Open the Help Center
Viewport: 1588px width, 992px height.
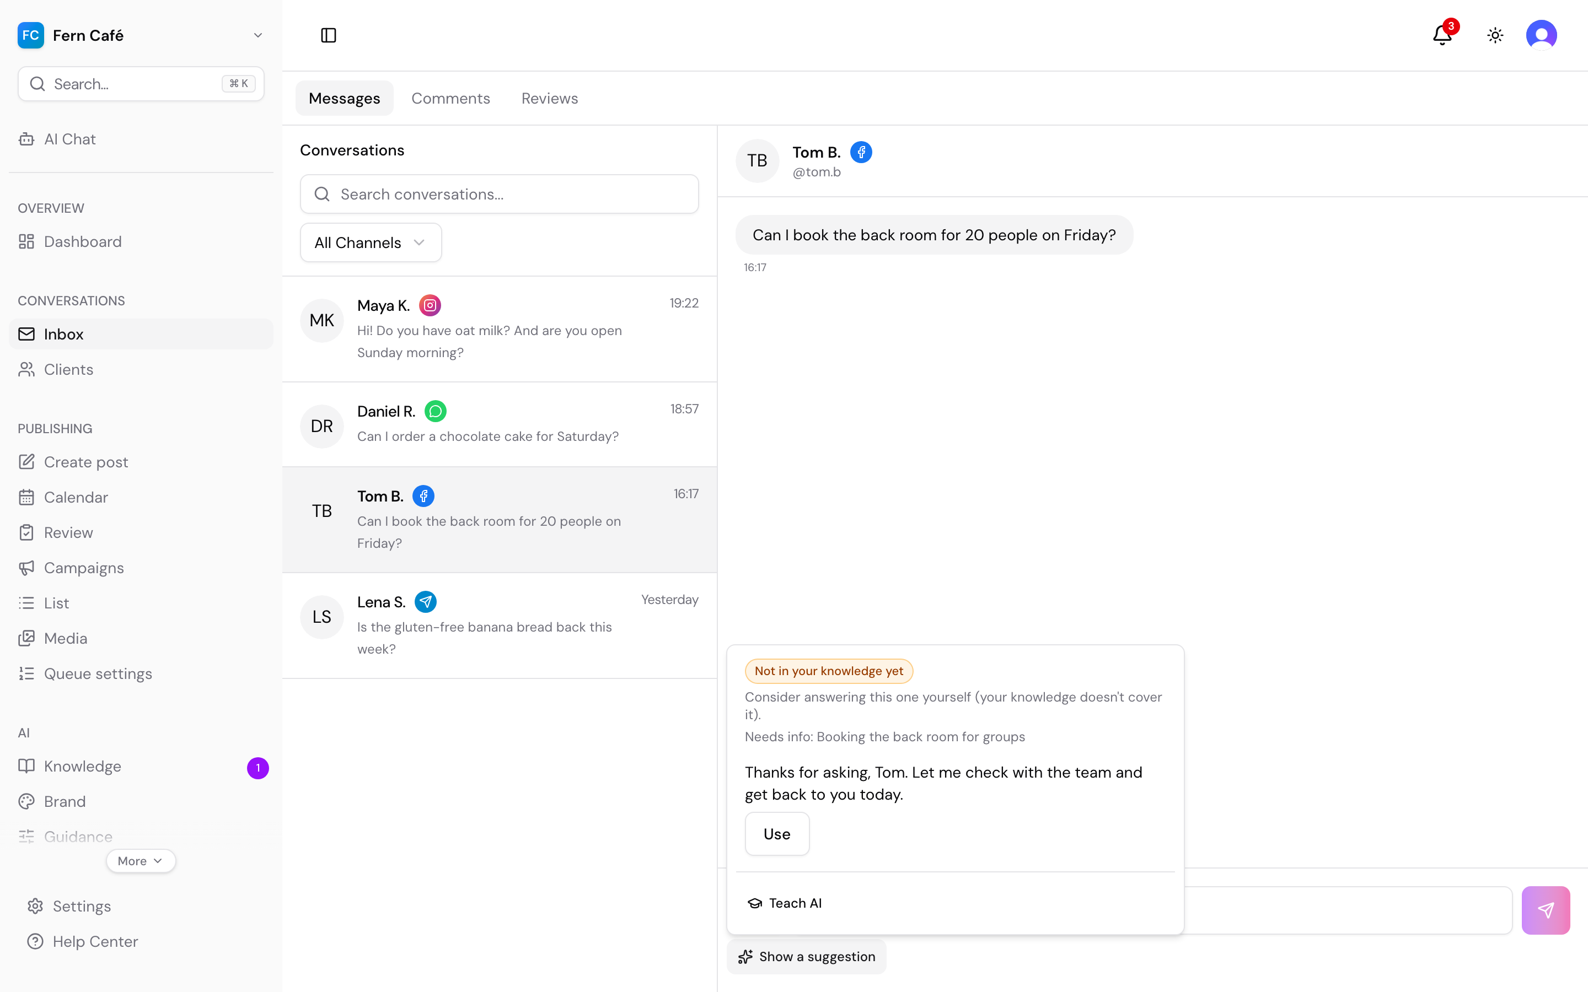click(141, 941)
